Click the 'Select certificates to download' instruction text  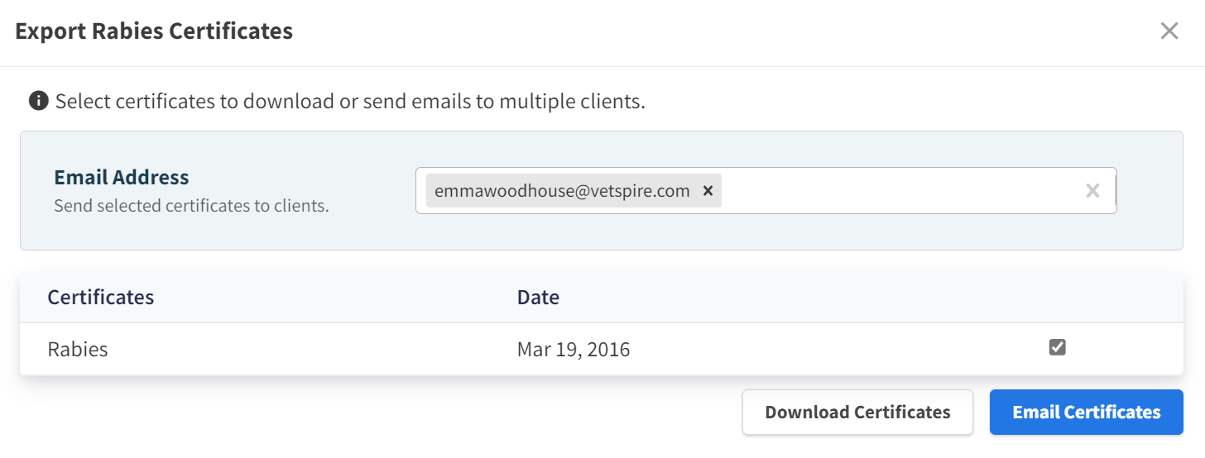click(349, 102)
